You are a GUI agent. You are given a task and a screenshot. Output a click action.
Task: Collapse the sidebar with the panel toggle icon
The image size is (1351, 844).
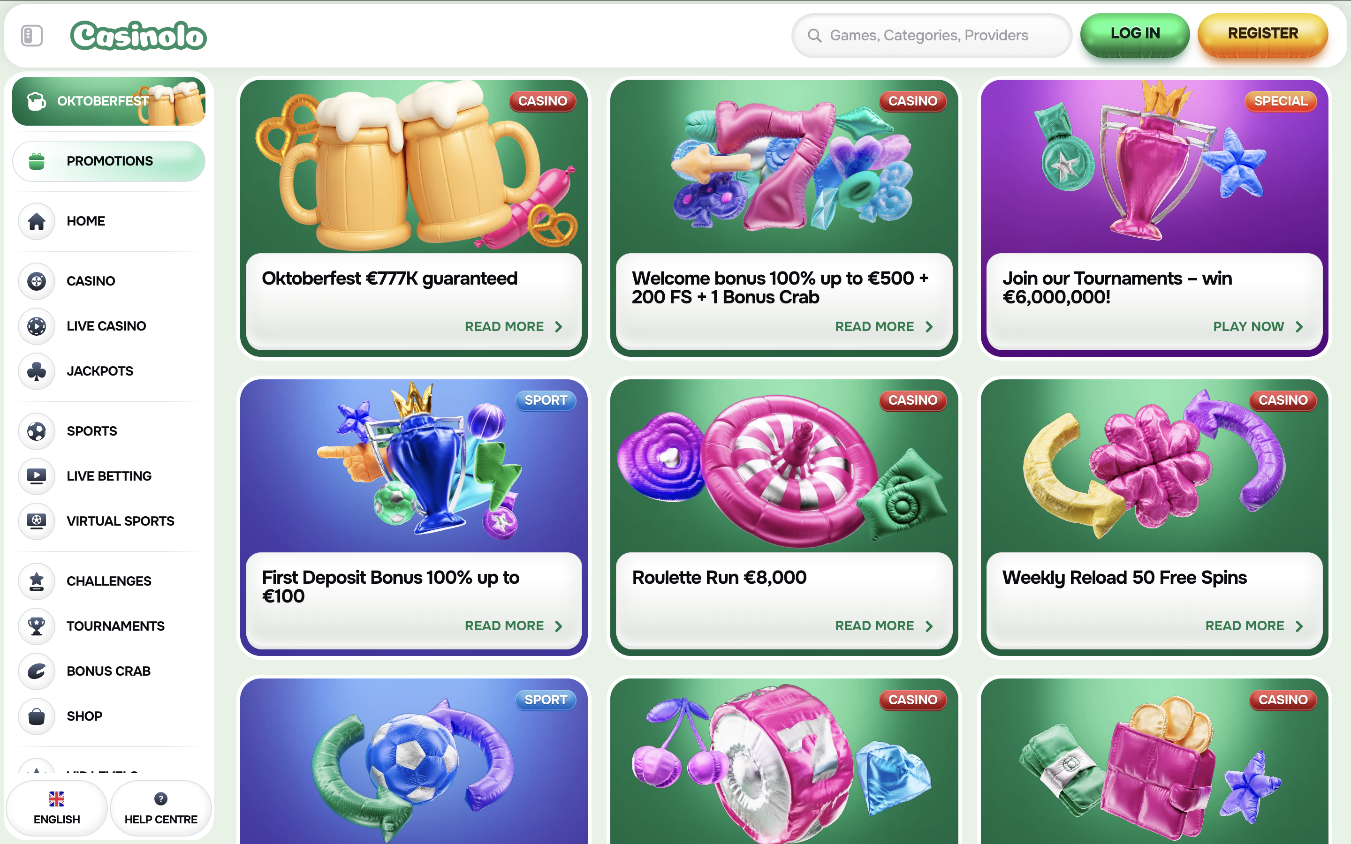(32, 36)
